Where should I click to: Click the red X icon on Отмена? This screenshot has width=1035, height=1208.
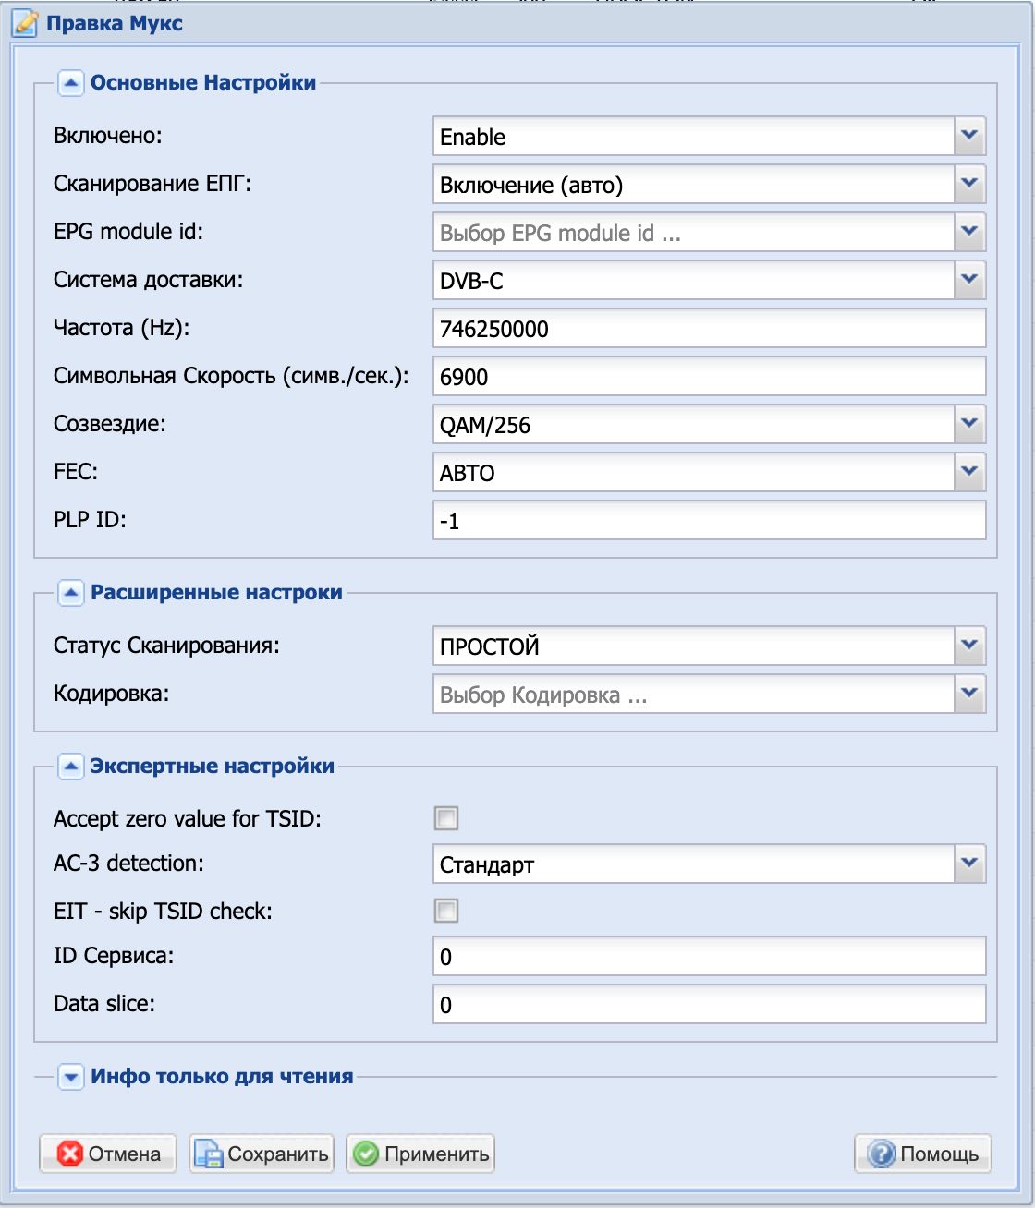click(x=70, y=1154)
